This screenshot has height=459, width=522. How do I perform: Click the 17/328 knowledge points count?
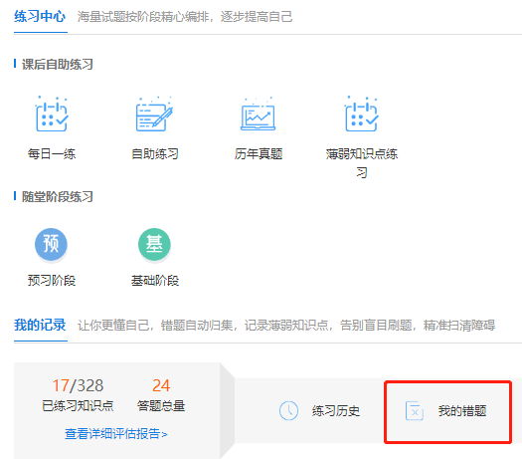tap(78, 385)
